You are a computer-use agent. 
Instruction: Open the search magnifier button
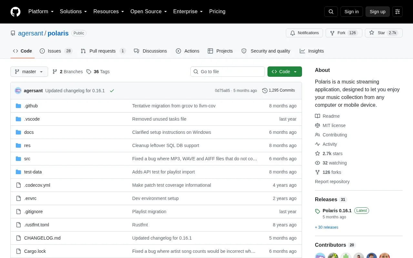click(331, 12)
